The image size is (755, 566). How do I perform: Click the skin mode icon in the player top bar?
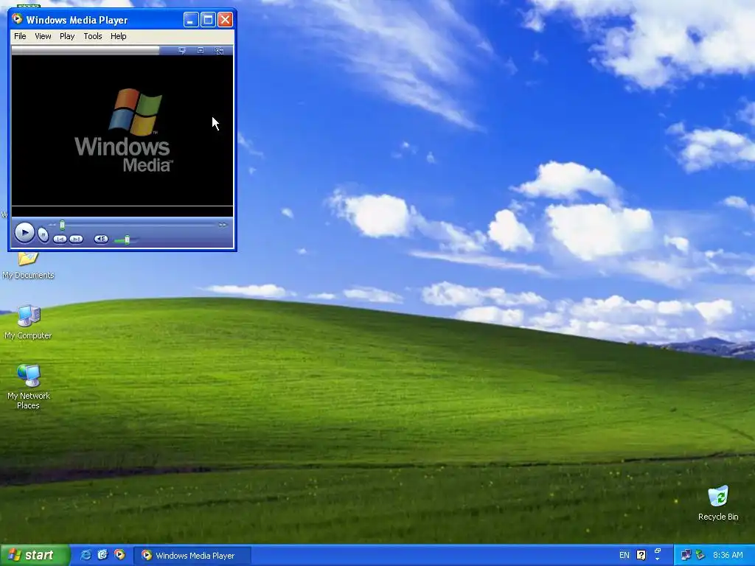[219, 51]
